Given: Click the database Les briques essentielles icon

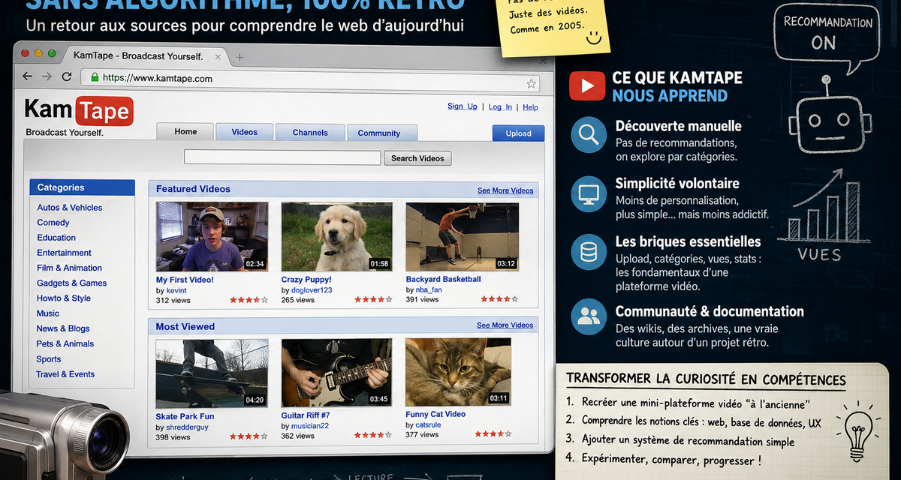Looking at the screenshot, I should 588,252.
